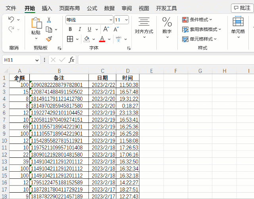Click the 批注 comments button
Viewport: 254px width, 199px height.
pos(242,8)
